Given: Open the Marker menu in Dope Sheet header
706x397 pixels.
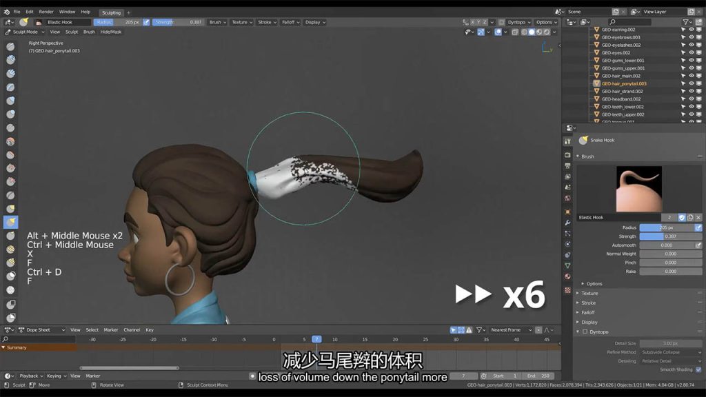Looking at the screenshot, I should tap(111, 330).
